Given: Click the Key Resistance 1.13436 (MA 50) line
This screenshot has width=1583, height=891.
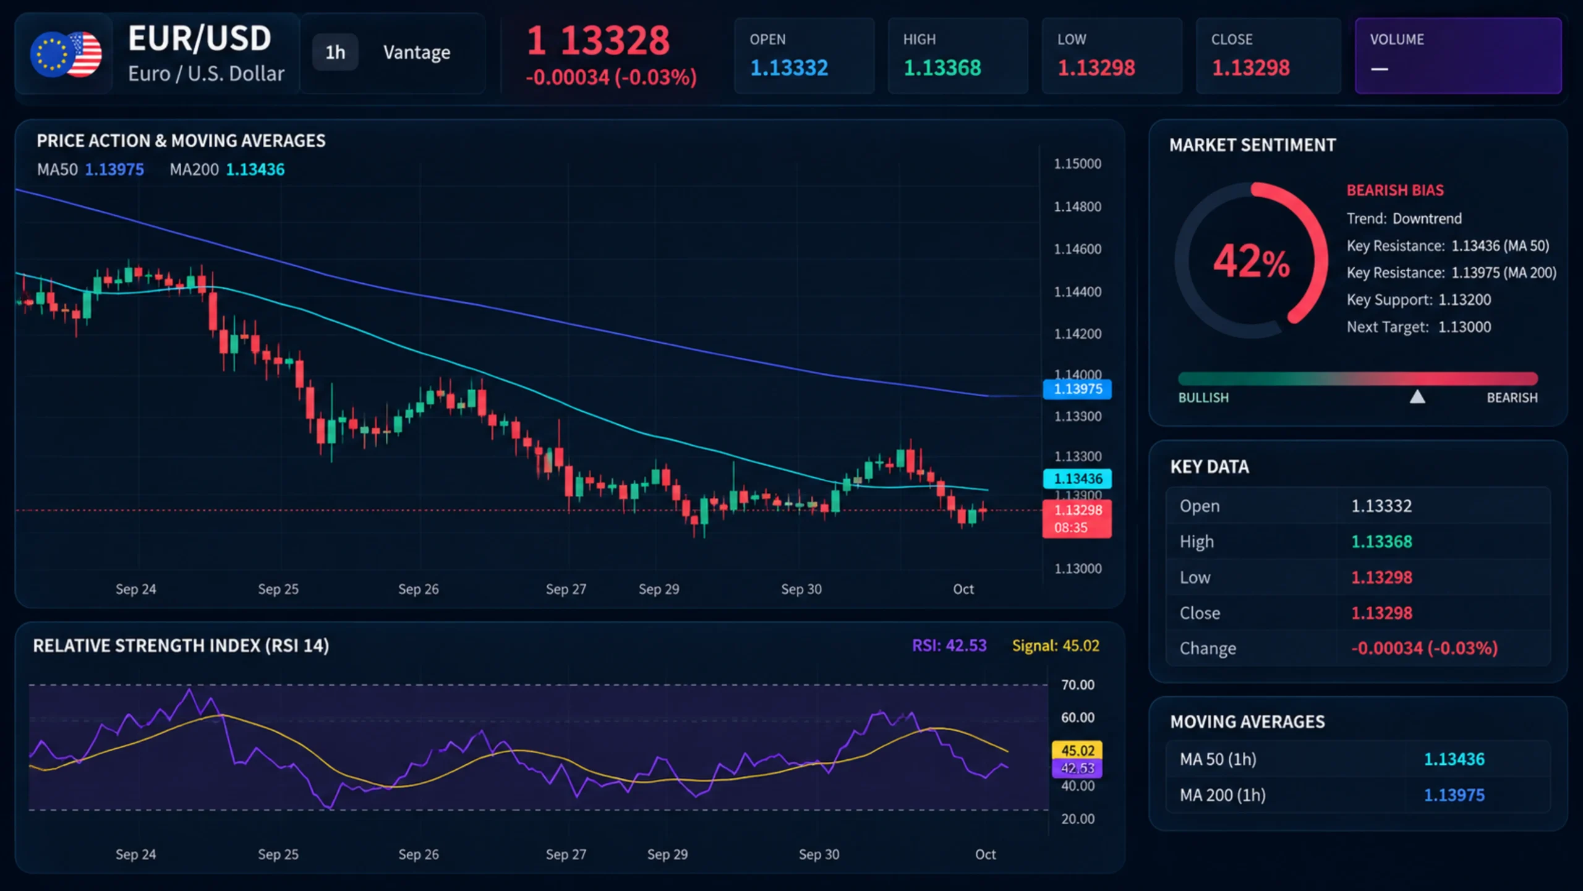Looking at the screenshot, I should tap(1448, 246).
